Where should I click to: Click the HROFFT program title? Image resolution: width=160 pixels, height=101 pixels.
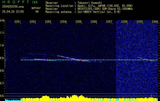click(16, 2)
